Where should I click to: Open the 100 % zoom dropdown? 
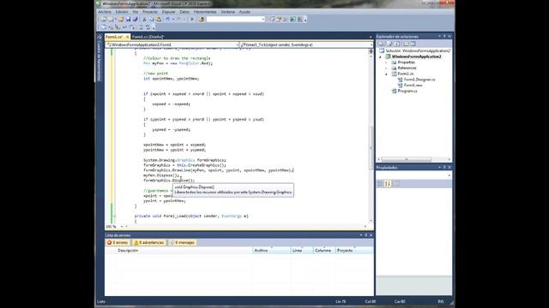point(121,227)
